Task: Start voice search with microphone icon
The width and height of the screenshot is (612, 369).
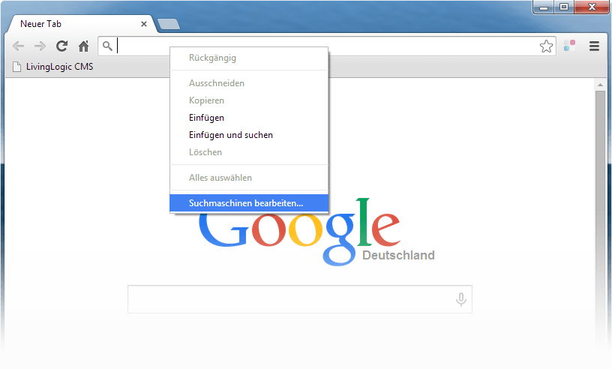Action: coord(461,299)
